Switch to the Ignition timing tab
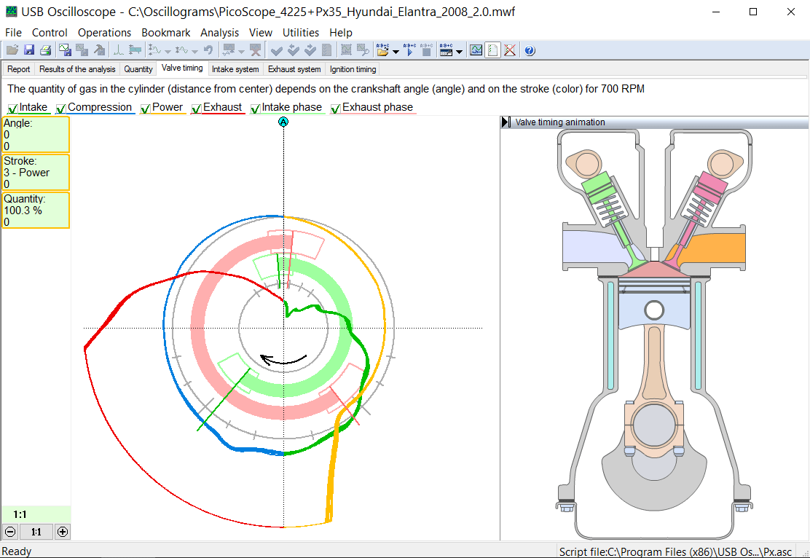This screenshot has height=558, width=810. click(x=353, y=69)
